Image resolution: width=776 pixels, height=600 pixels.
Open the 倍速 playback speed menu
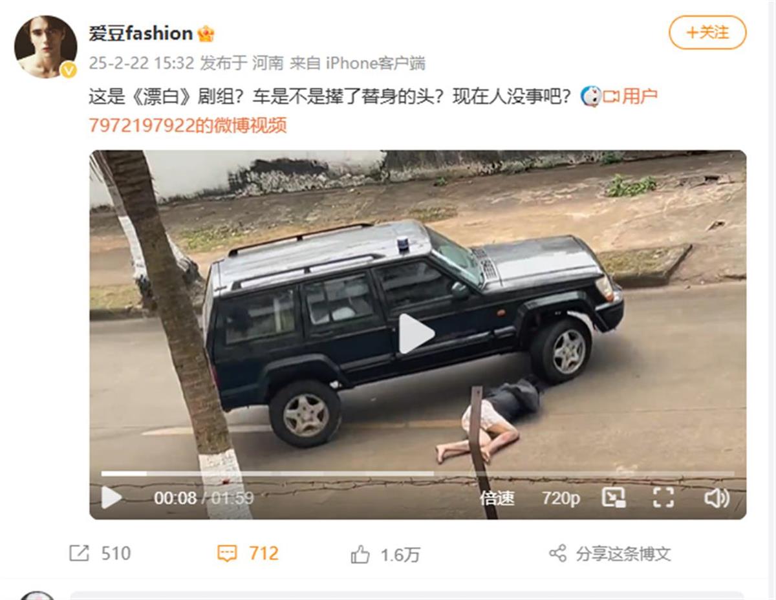497,498
